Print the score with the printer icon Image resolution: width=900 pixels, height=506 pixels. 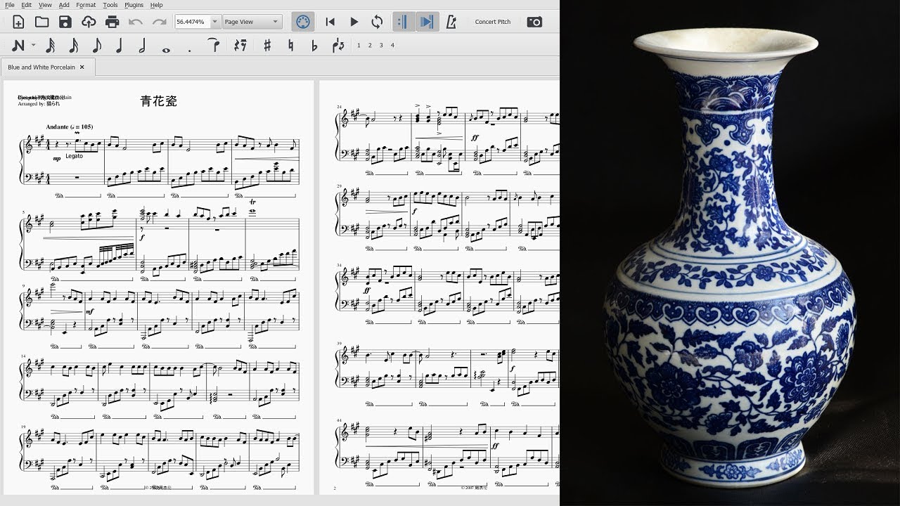[112, 22]
